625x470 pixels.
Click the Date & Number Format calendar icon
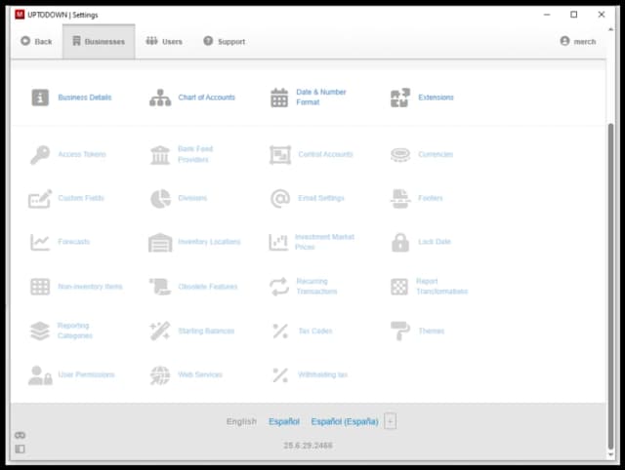point(279,98)
